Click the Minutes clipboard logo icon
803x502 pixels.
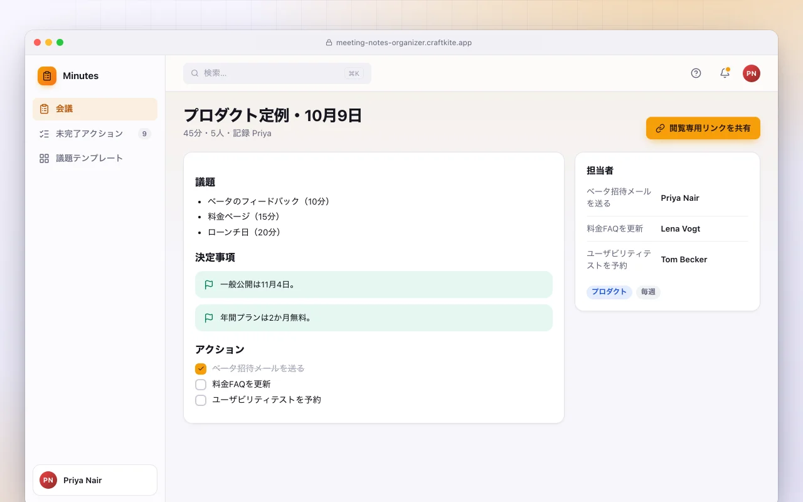click(47, 76)
